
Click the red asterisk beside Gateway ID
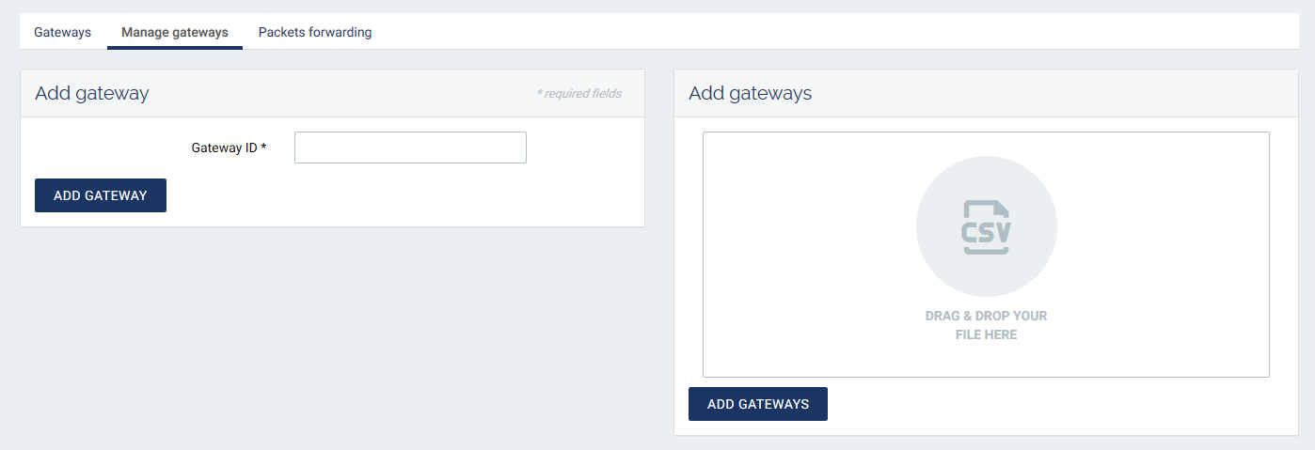[x=264, y=147]
